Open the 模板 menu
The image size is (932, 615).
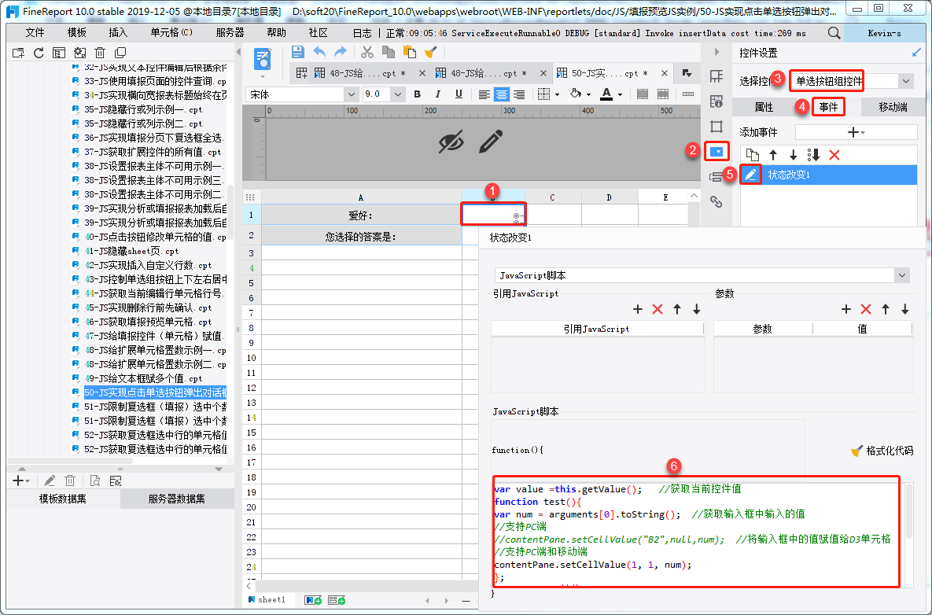click(x=76, y=33)
